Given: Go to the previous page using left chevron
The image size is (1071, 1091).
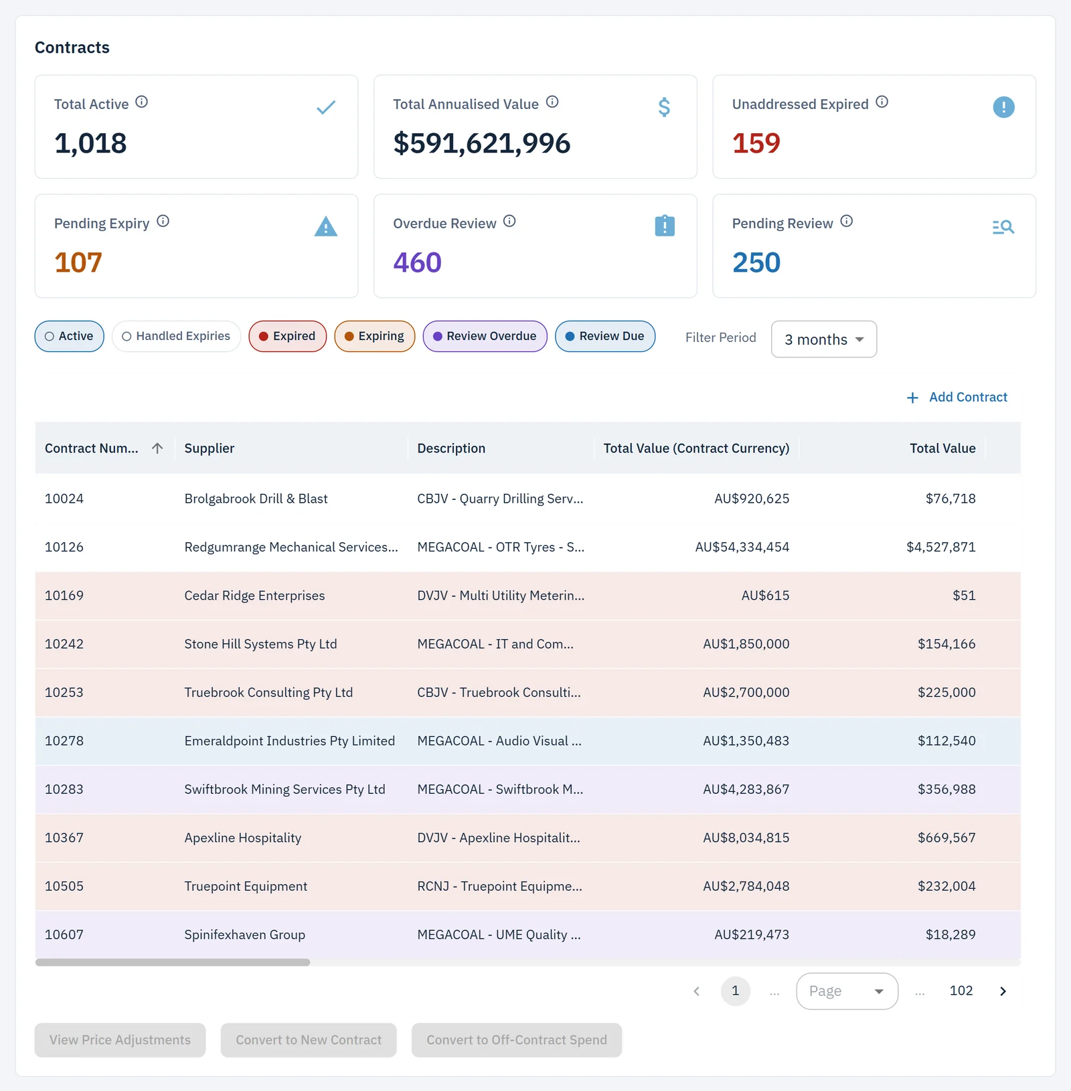Looking at the screenshot, I should coord(697,991).
